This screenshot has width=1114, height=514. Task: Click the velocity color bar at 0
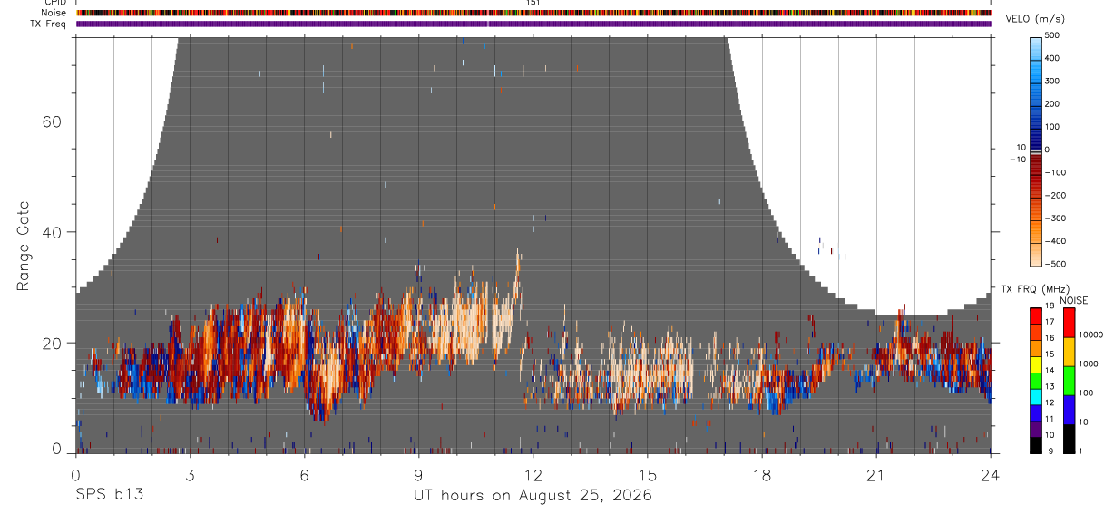[1036, 150]
